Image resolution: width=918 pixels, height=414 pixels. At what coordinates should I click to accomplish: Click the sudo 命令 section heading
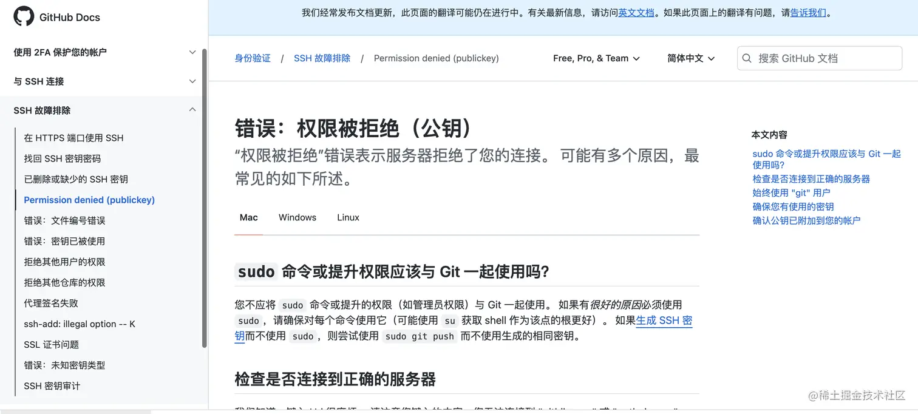click(x=392, y=271)
